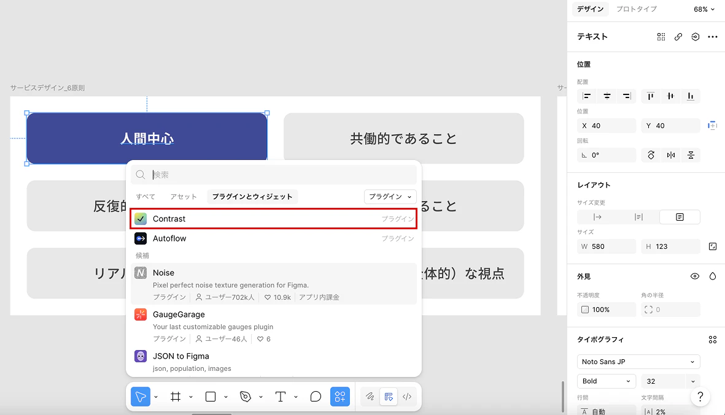
Task: Align text layer to left
Action: (x=587, y=96)
